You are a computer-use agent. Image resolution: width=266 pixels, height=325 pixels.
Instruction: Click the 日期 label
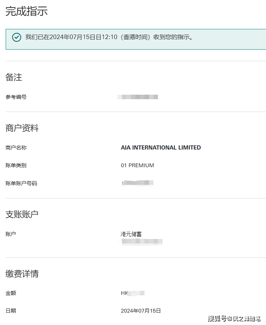click(11, 311)
